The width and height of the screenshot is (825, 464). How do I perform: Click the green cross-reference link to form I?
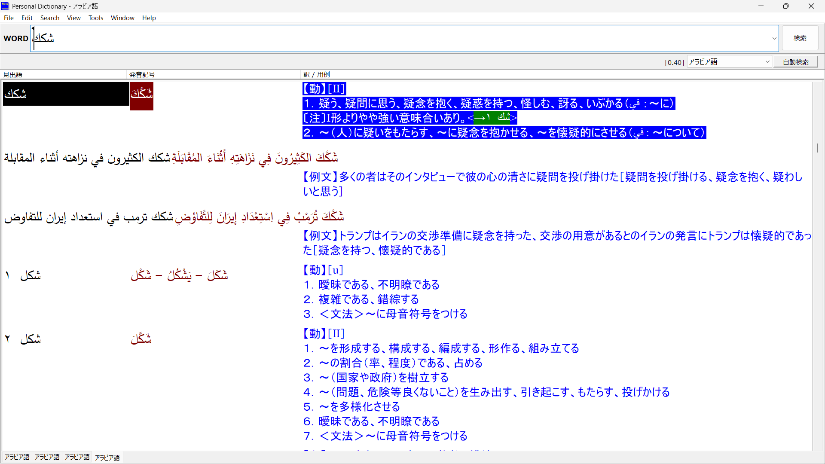coord(492,117)
